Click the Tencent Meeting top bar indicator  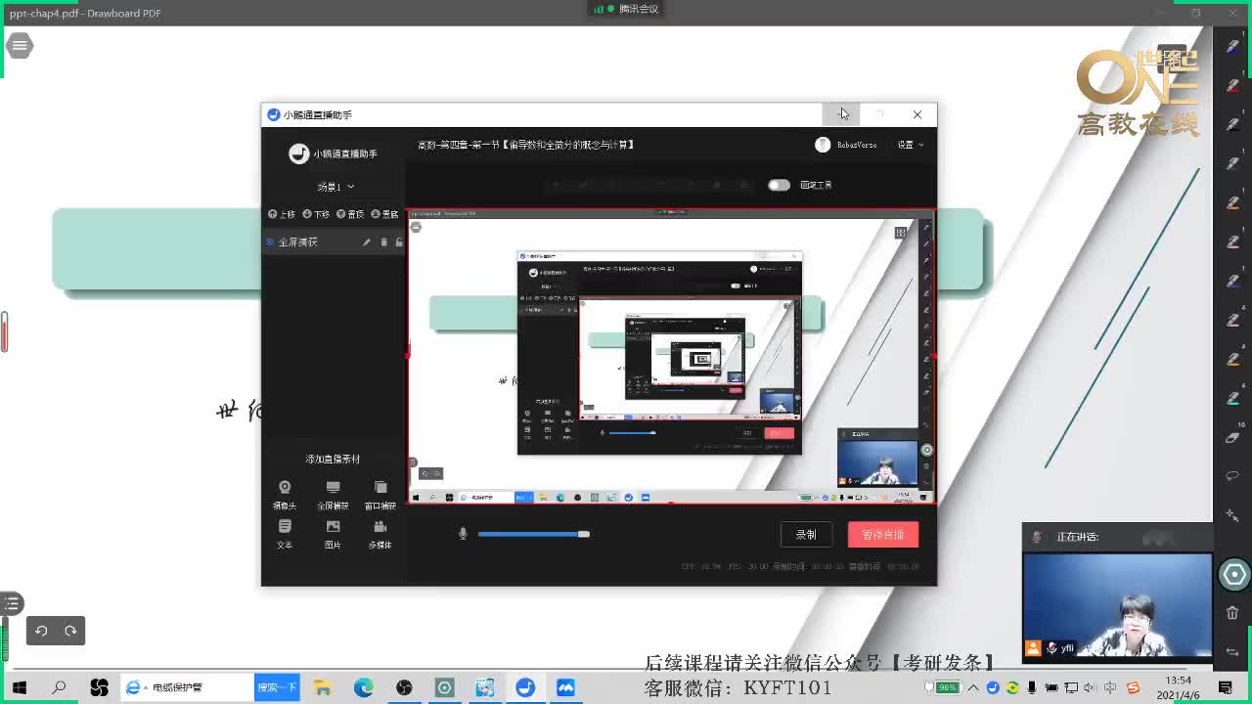click(x=626, y=9)
